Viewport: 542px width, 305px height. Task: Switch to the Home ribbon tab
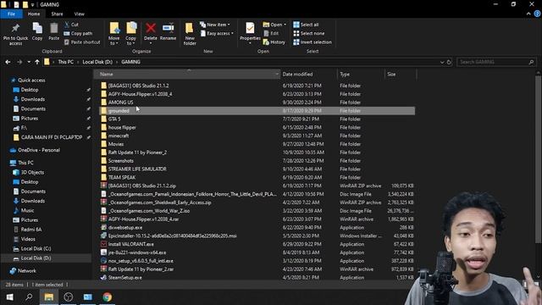pos(34,14)
